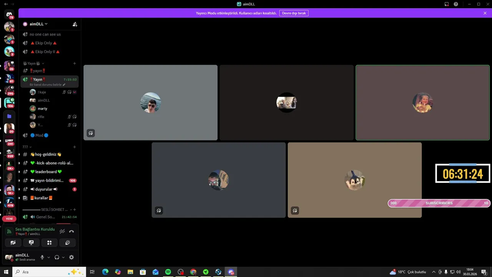The image size is (492, 277).
Task: Open Spotify from the Windows taskbar
Action: (x=168, y=272)
